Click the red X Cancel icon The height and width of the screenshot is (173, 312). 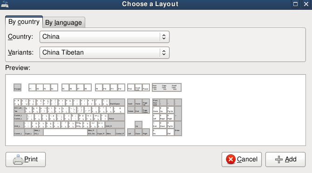point(231,159)
